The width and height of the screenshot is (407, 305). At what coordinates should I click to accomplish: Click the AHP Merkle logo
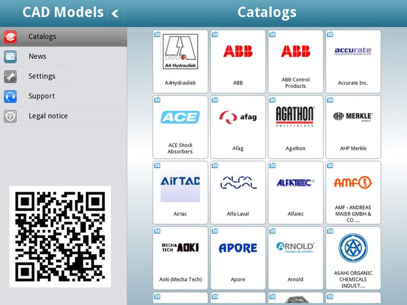coord(353,117)
